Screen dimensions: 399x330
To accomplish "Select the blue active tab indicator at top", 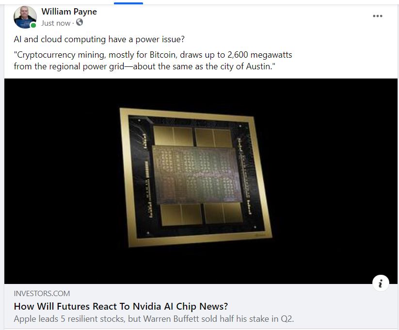I will coord(128,3).
